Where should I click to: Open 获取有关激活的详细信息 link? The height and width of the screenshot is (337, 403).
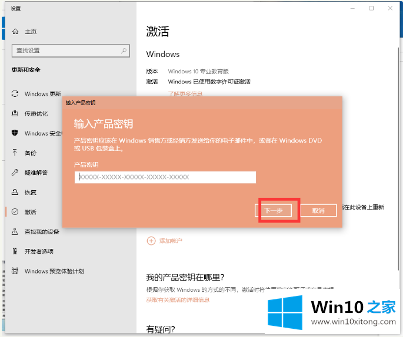(x=178, y=300)
